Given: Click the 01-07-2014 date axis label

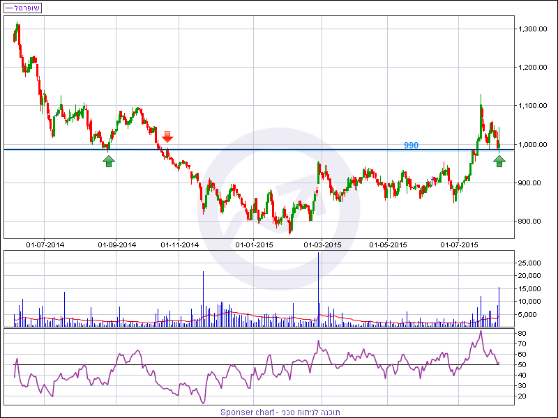Looking at the screenshot, I should 45,245.
